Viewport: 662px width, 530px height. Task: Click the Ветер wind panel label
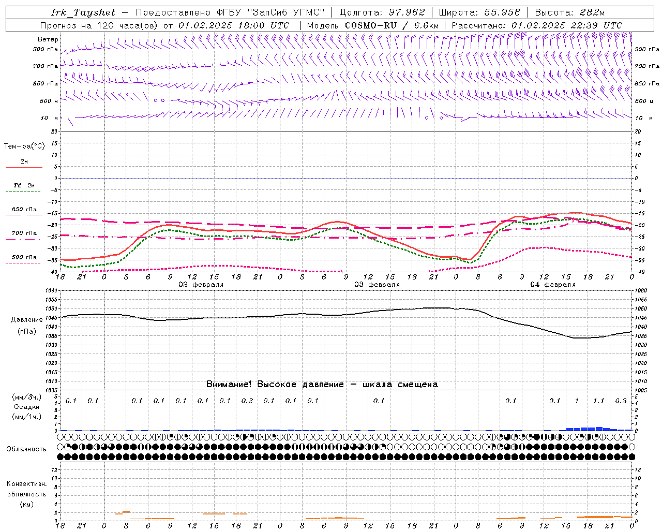pyautogui.click(x=48, y=39)
